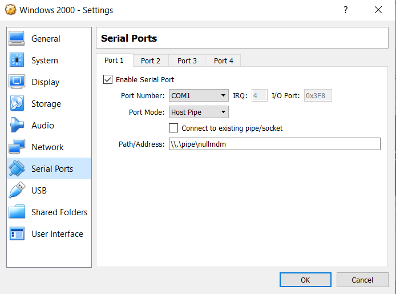Screen dimensions: 396x294
Task: Click the gear icon in title bar
Action: [10, 10]
